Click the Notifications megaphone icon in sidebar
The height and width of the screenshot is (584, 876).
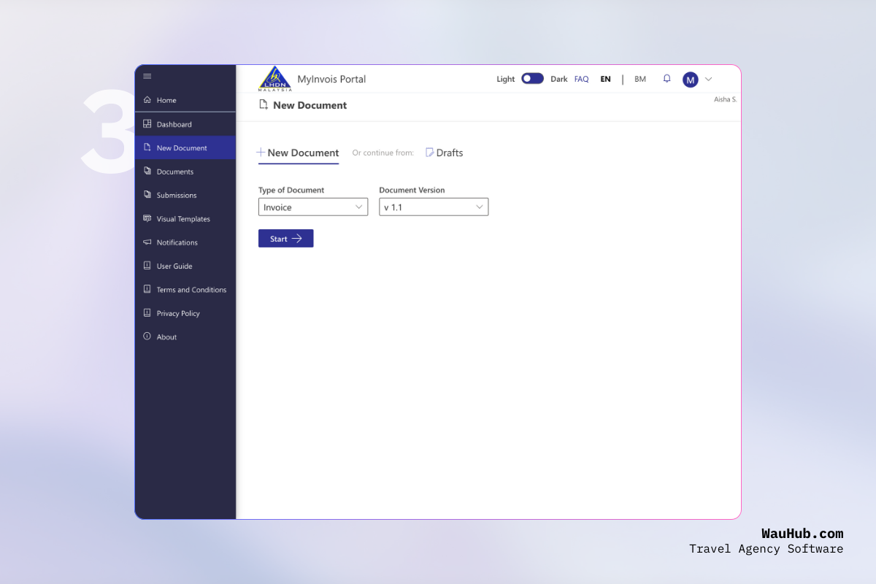click(x=147, y=242)
